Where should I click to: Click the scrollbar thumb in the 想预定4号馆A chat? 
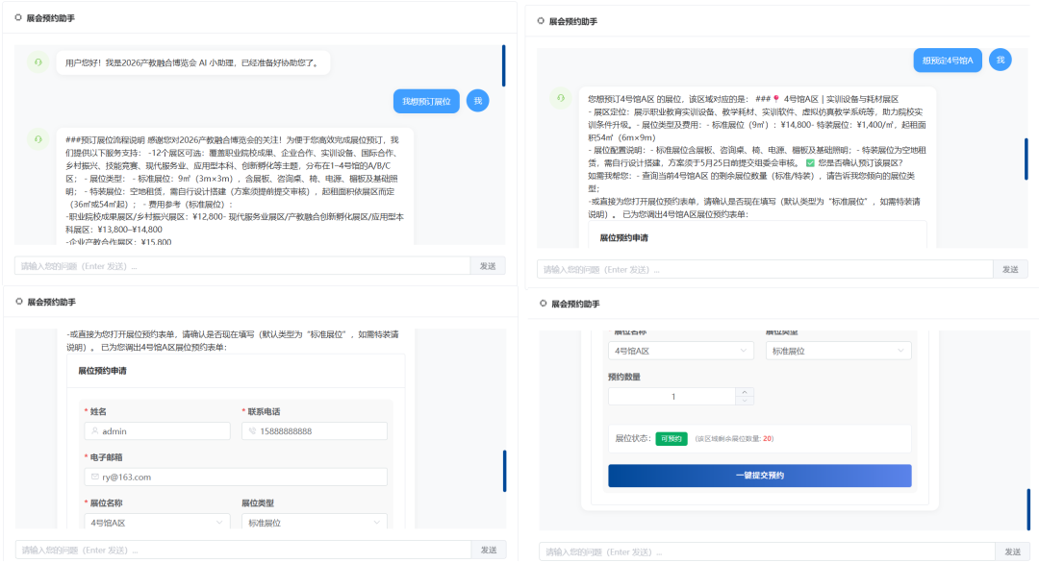[1026, 159]
